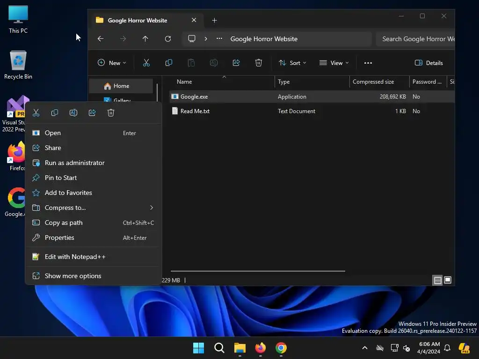This screenshot has width=479, height=359.
Task: Click Share icon in Explorer toolbar
Action: click(x=236, y=63)
